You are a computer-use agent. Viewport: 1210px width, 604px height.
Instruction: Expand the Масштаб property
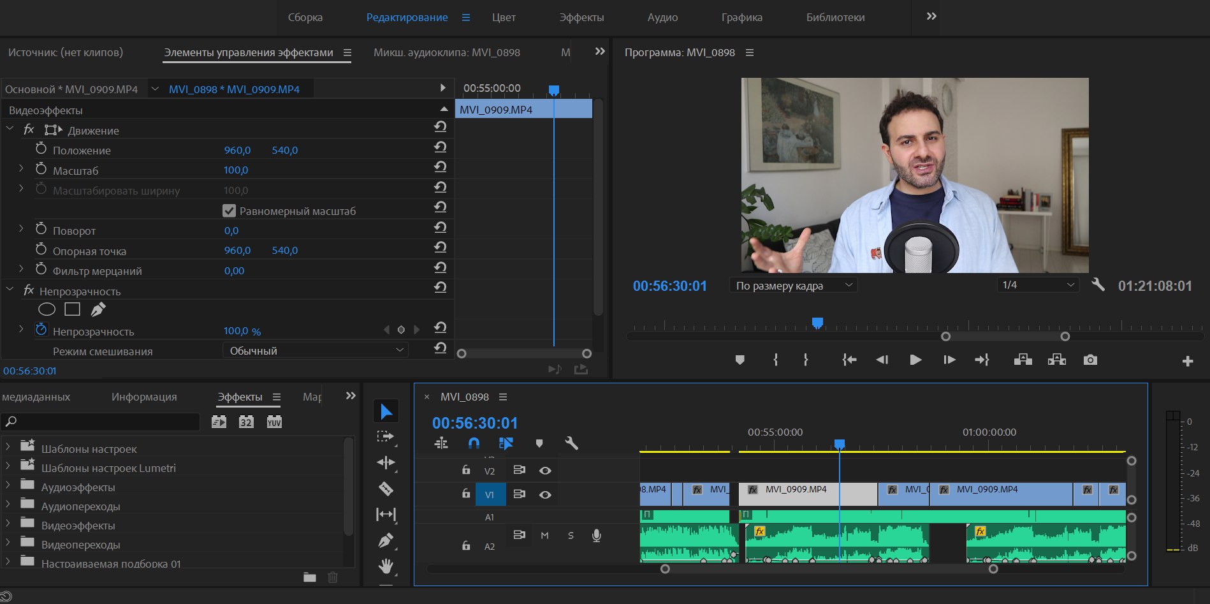click(x=21, y=169)
